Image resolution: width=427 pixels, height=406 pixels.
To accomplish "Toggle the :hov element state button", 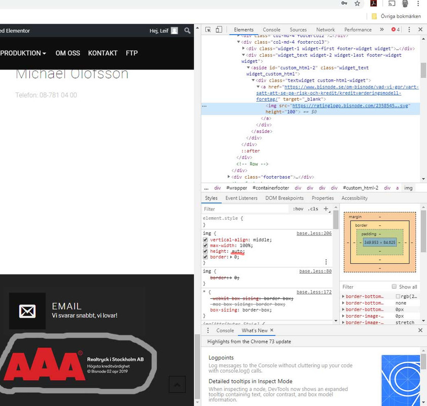I will click(298, 209).
